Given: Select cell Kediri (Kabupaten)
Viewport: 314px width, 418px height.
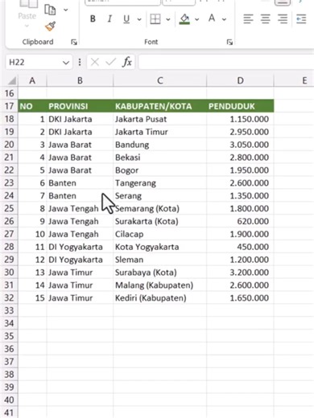Looking at the screenshot, I should point(160,298).
